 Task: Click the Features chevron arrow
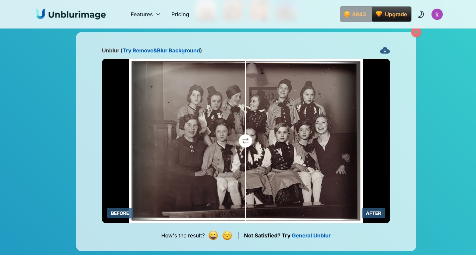[158, 14]
